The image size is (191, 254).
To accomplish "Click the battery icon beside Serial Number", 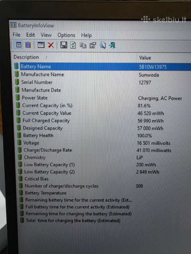I will coord(17,82).
